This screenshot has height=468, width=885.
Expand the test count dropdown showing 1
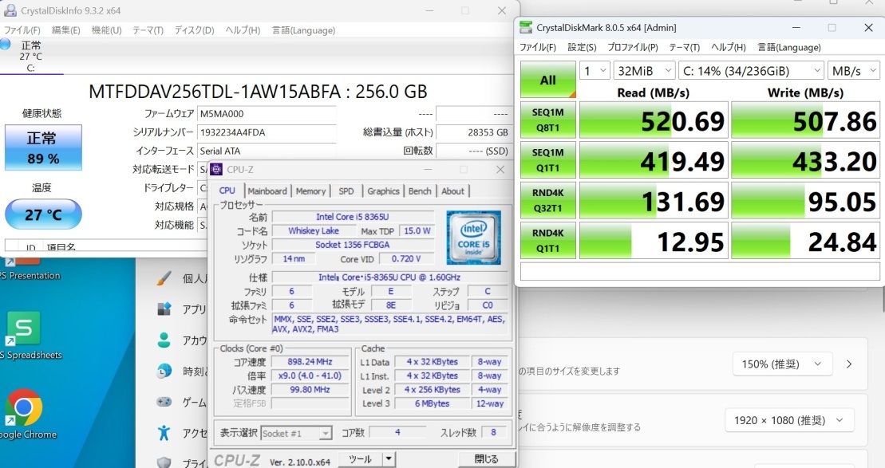(x=595, y=70)
